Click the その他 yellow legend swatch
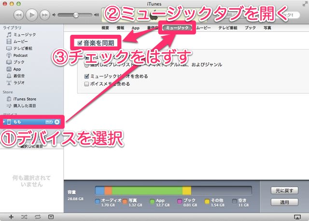 coord(207,202)
